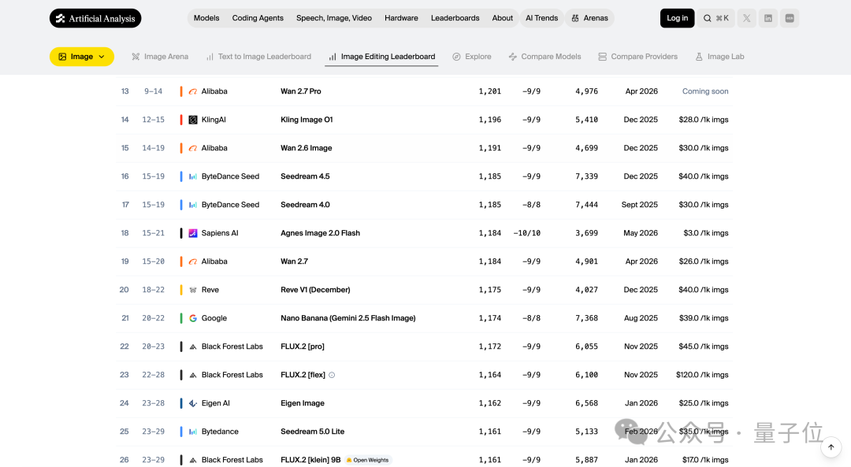This screenshot has width=851, height=467.
Task: Open the Compare Providers tab
Action: coord(637,57)
